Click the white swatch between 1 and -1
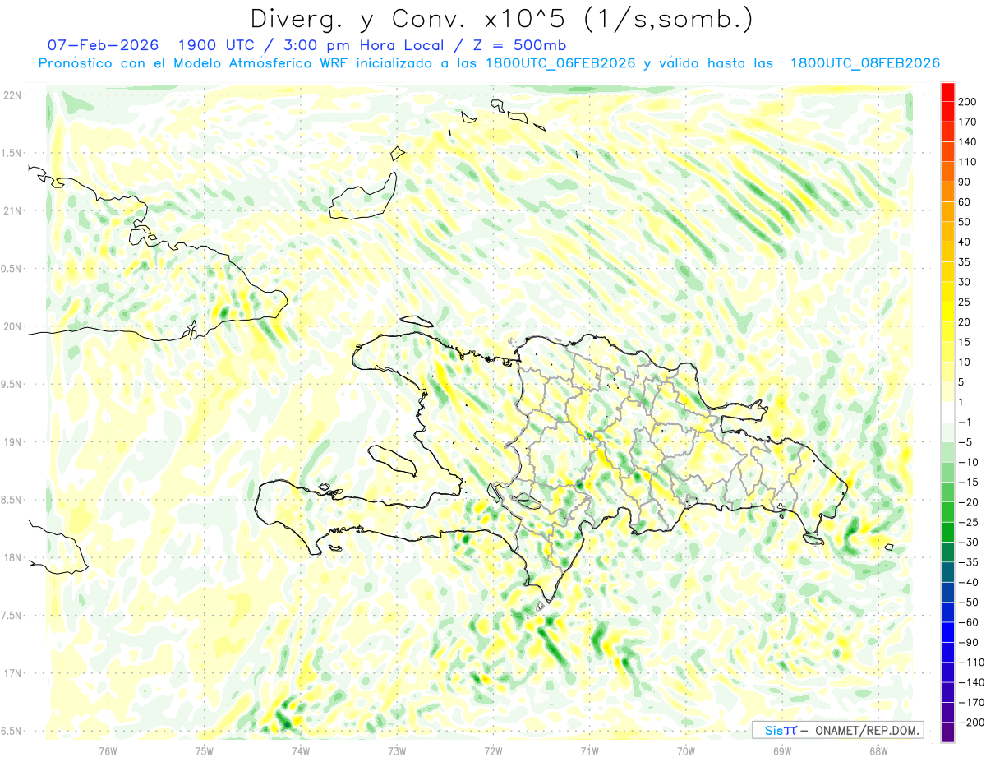This screenshot has width=986, height=762. (948, 412)
